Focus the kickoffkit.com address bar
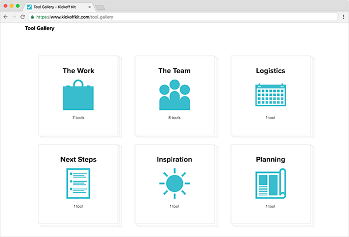 pos(183,17)
